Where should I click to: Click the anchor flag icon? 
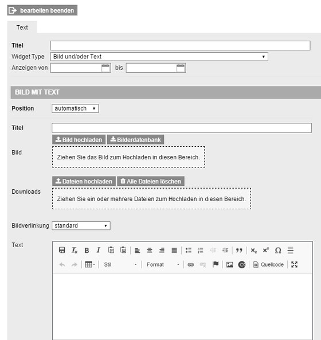click(215, 264)
